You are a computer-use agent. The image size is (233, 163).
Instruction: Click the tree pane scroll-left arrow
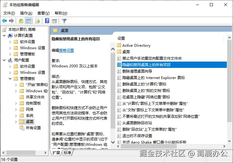pyautogui.click(x=3, y=153)
